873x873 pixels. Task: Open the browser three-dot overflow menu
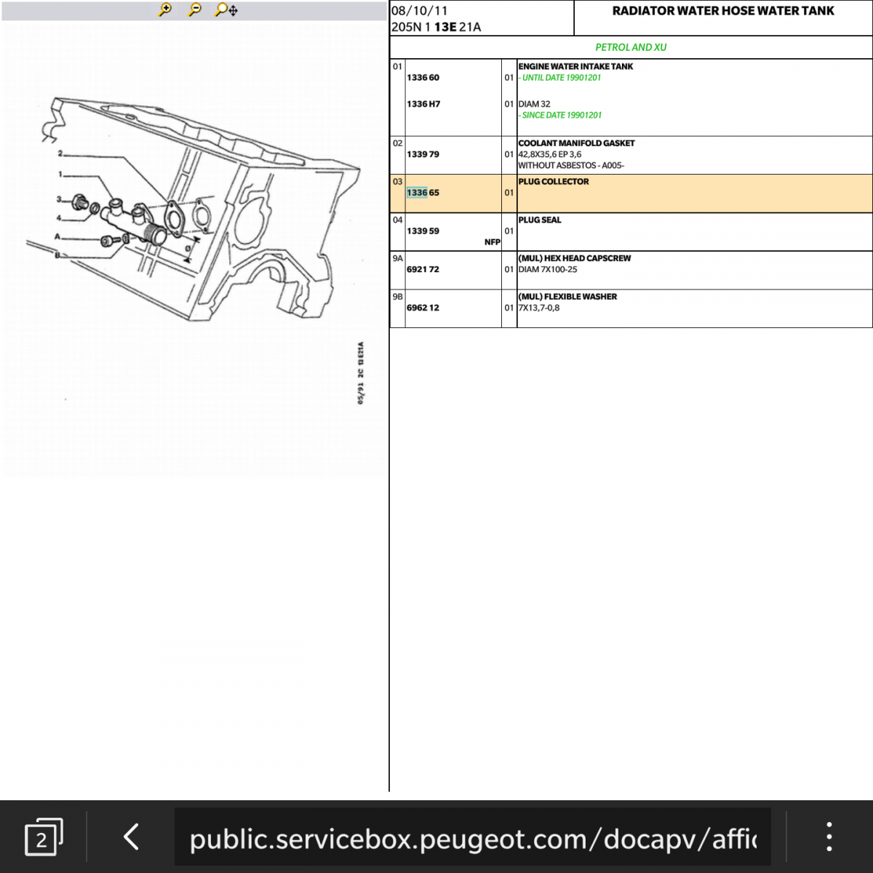pyautogui.click(x=829, y=837)
